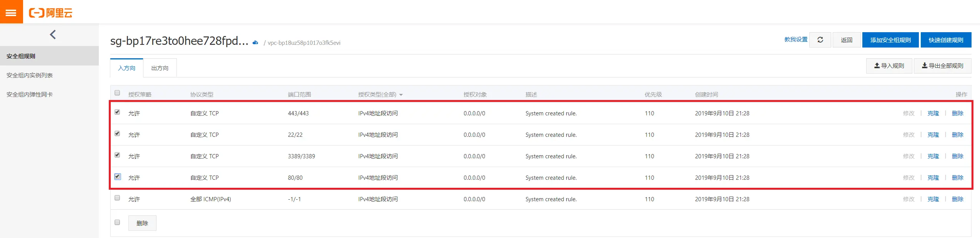Click port range 443/443 cell
Screen dimensions: 980x238
click(298, 113)
